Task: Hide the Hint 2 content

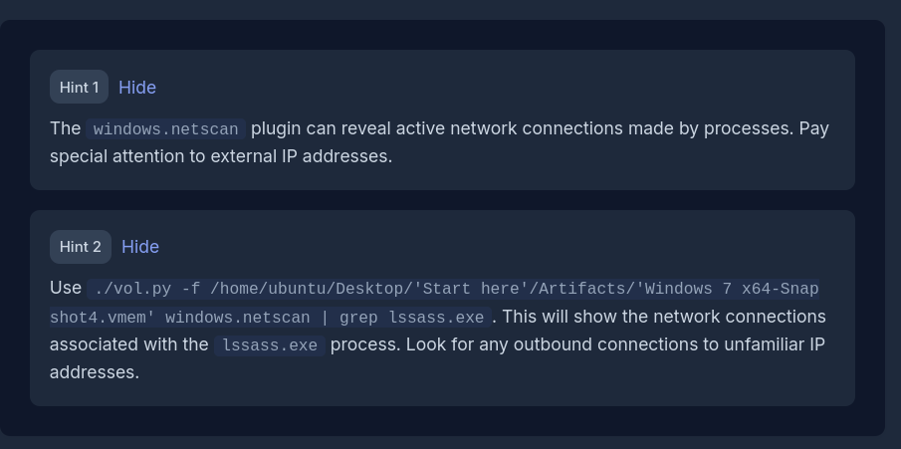Action: tap(140, 247)
